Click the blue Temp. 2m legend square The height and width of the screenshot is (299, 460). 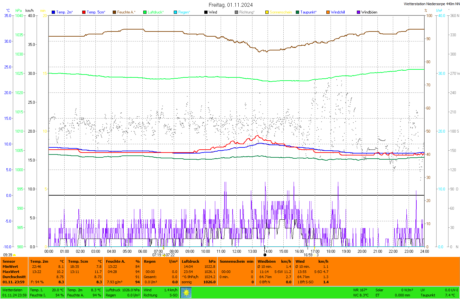pyautogui.click(x=53, y=12)
